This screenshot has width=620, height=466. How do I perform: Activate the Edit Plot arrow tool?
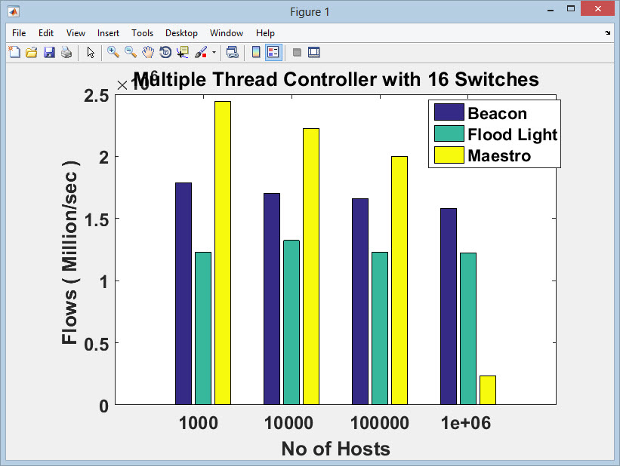click(x=91, y=52)
